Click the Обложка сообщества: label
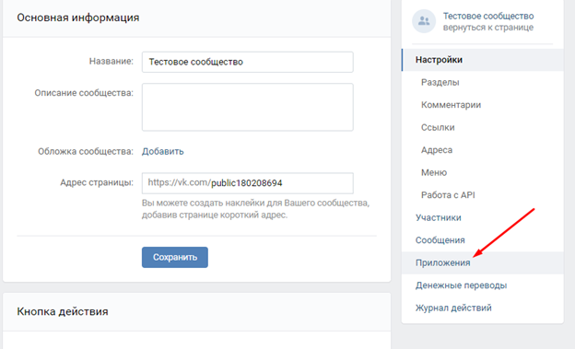 click(86, 151)
